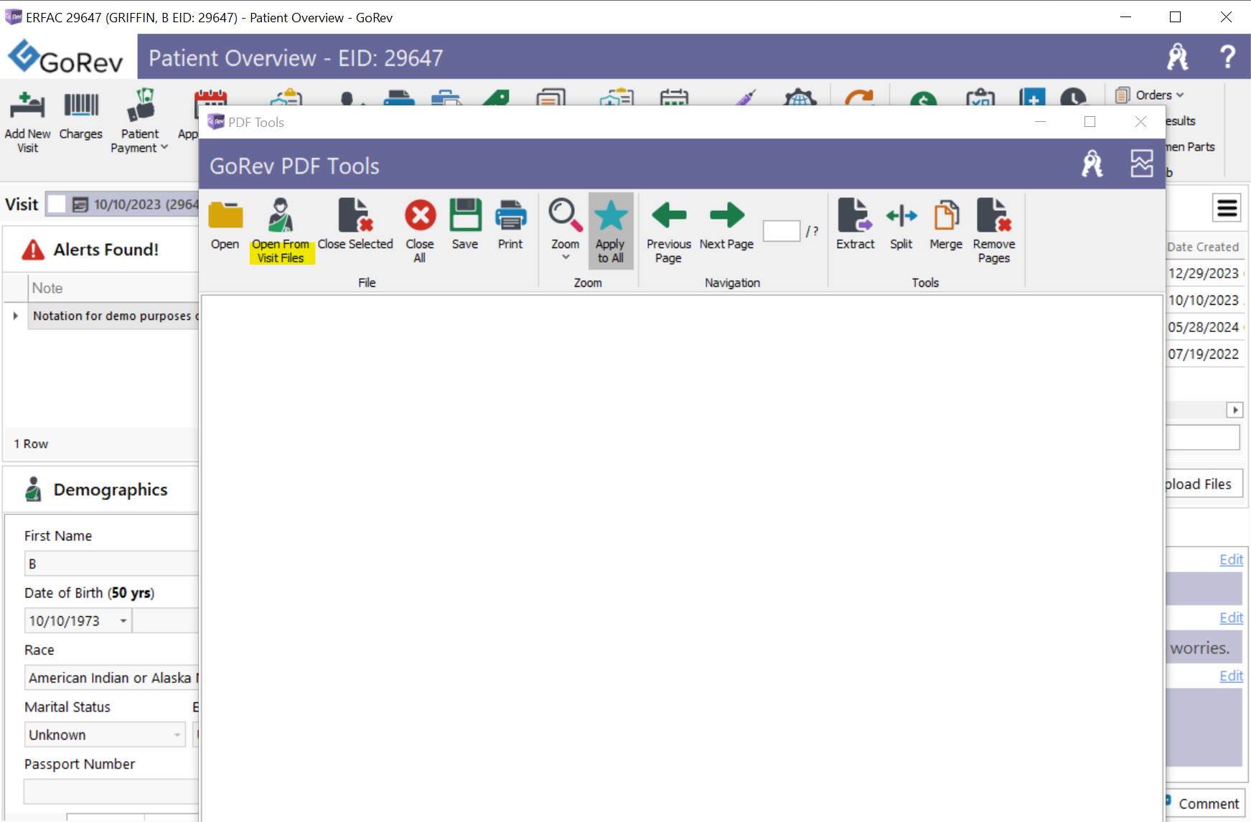Viewport: 1251px width, 822px height.
Task: Click Add New Visit in main toolbar
Action: [x=27, y=121]
